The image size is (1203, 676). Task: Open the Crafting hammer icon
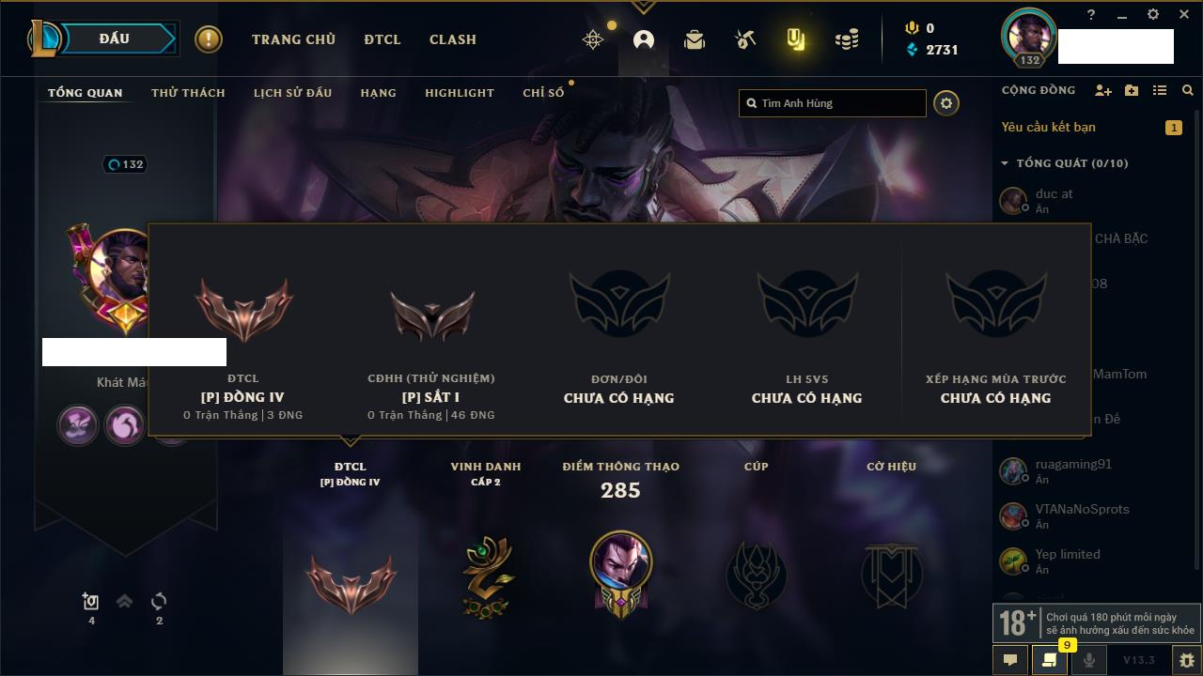tap(745, 39)
